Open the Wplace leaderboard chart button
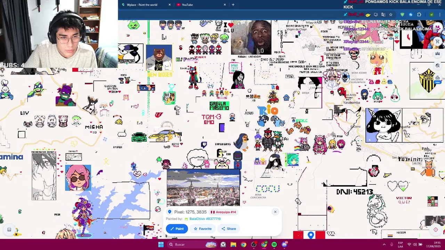 click(438, 78)
